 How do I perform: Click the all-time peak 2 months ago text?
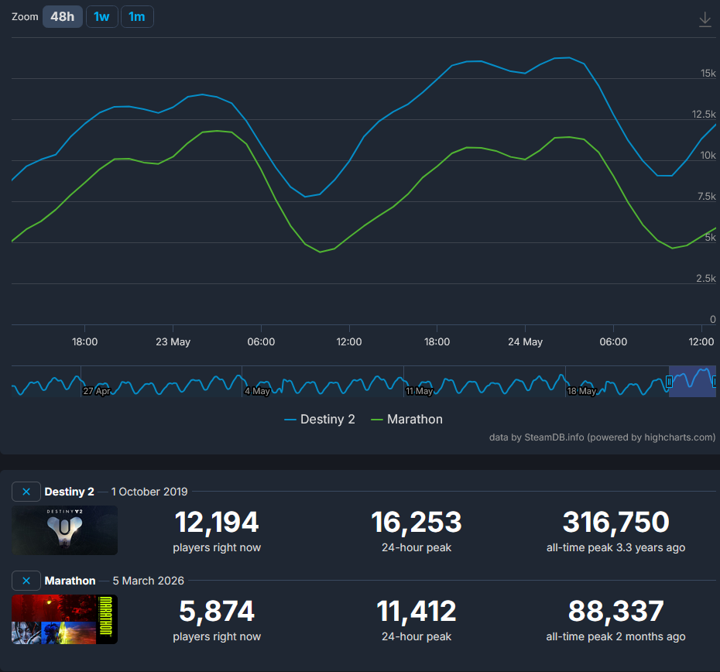click(x=615, y=636)
